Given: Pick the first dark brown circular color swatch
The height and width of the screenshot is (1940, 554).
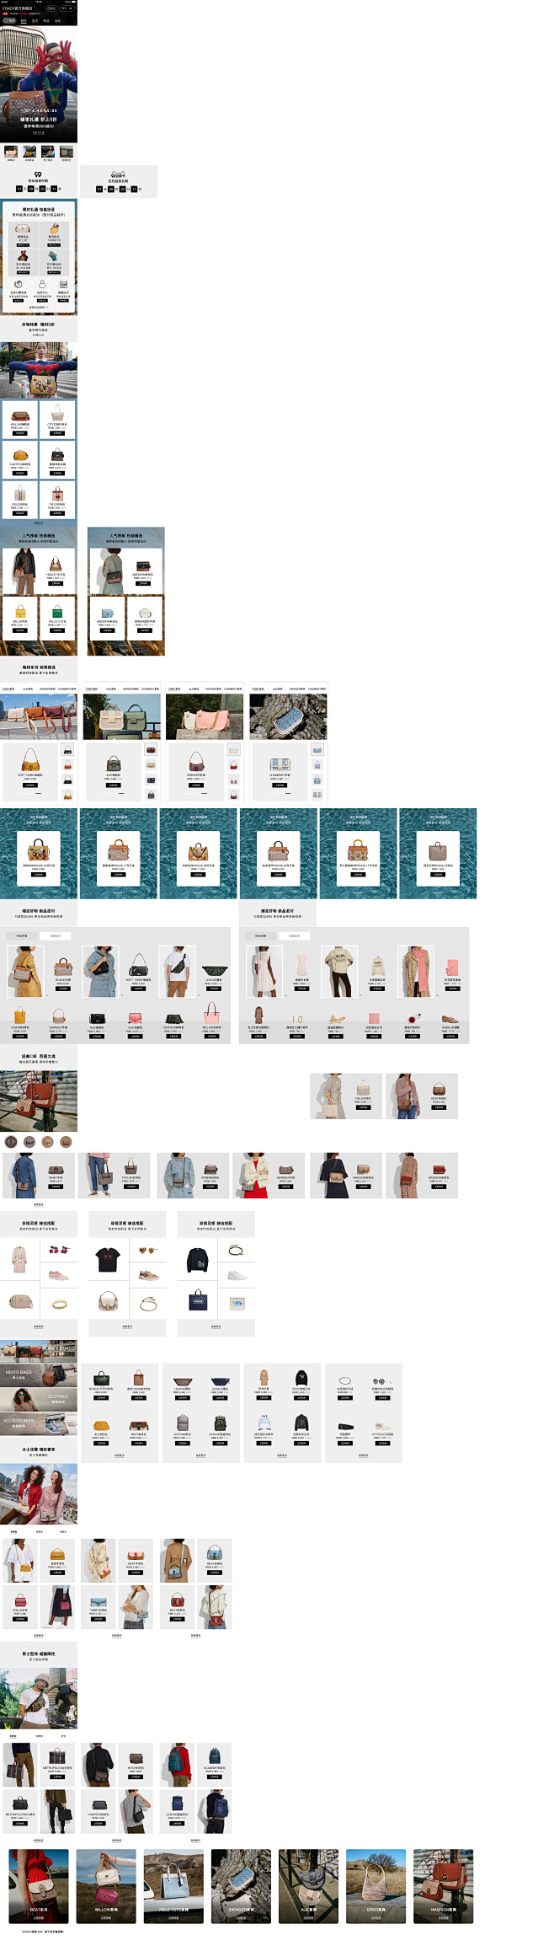Looking at the screenshot, I should (11, 1142).
